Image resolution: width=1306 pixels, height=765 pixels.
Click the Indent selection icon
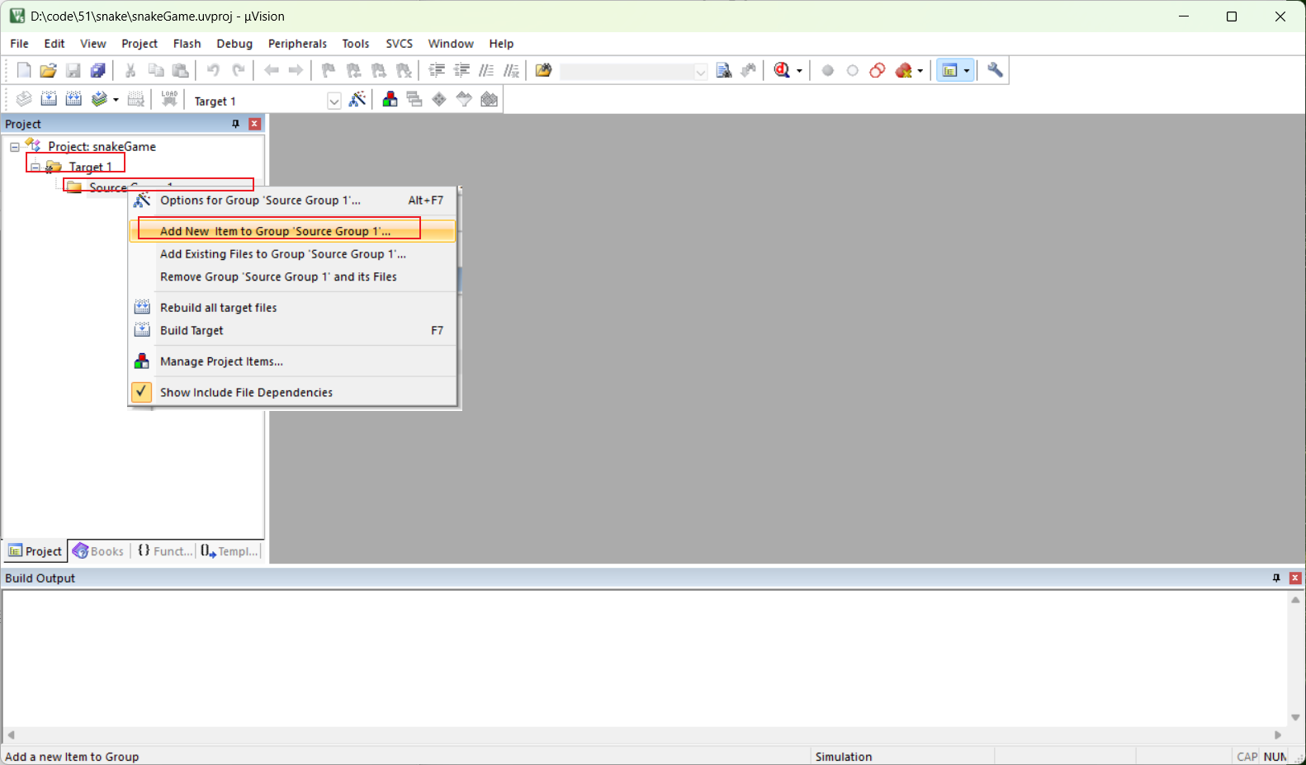437,71
